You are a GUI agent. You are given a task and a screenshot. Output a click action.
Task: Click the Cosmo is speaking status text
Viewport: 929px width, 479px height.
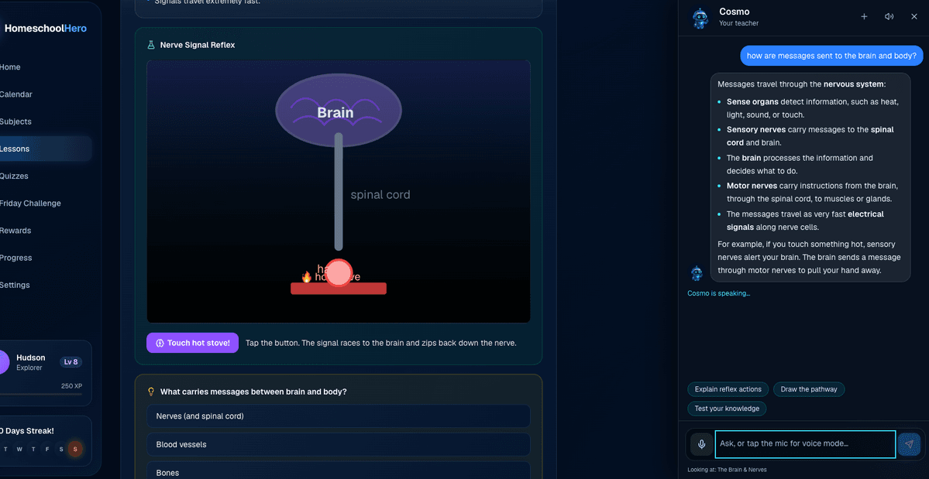point(719,293)
